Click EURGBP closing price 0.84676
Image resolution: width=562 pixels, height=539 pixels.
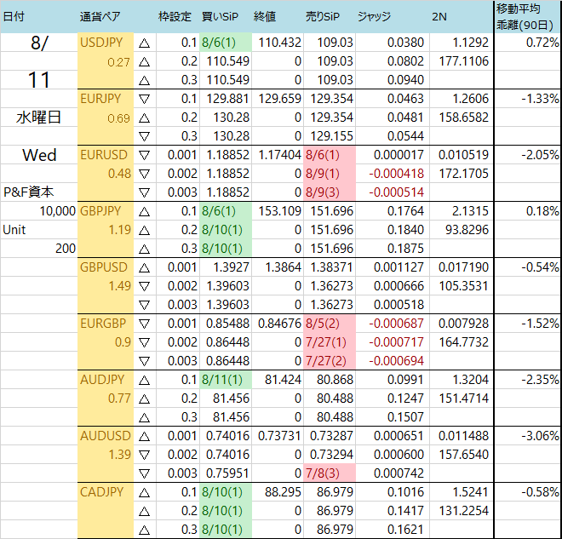279,324
